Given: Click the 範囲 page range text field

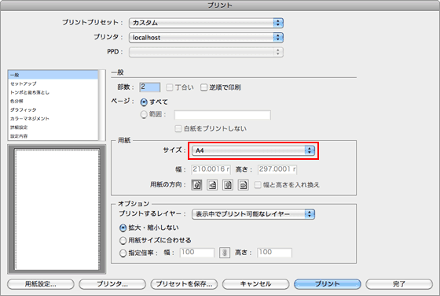Looking at the screenshot, I should [222, 115].
